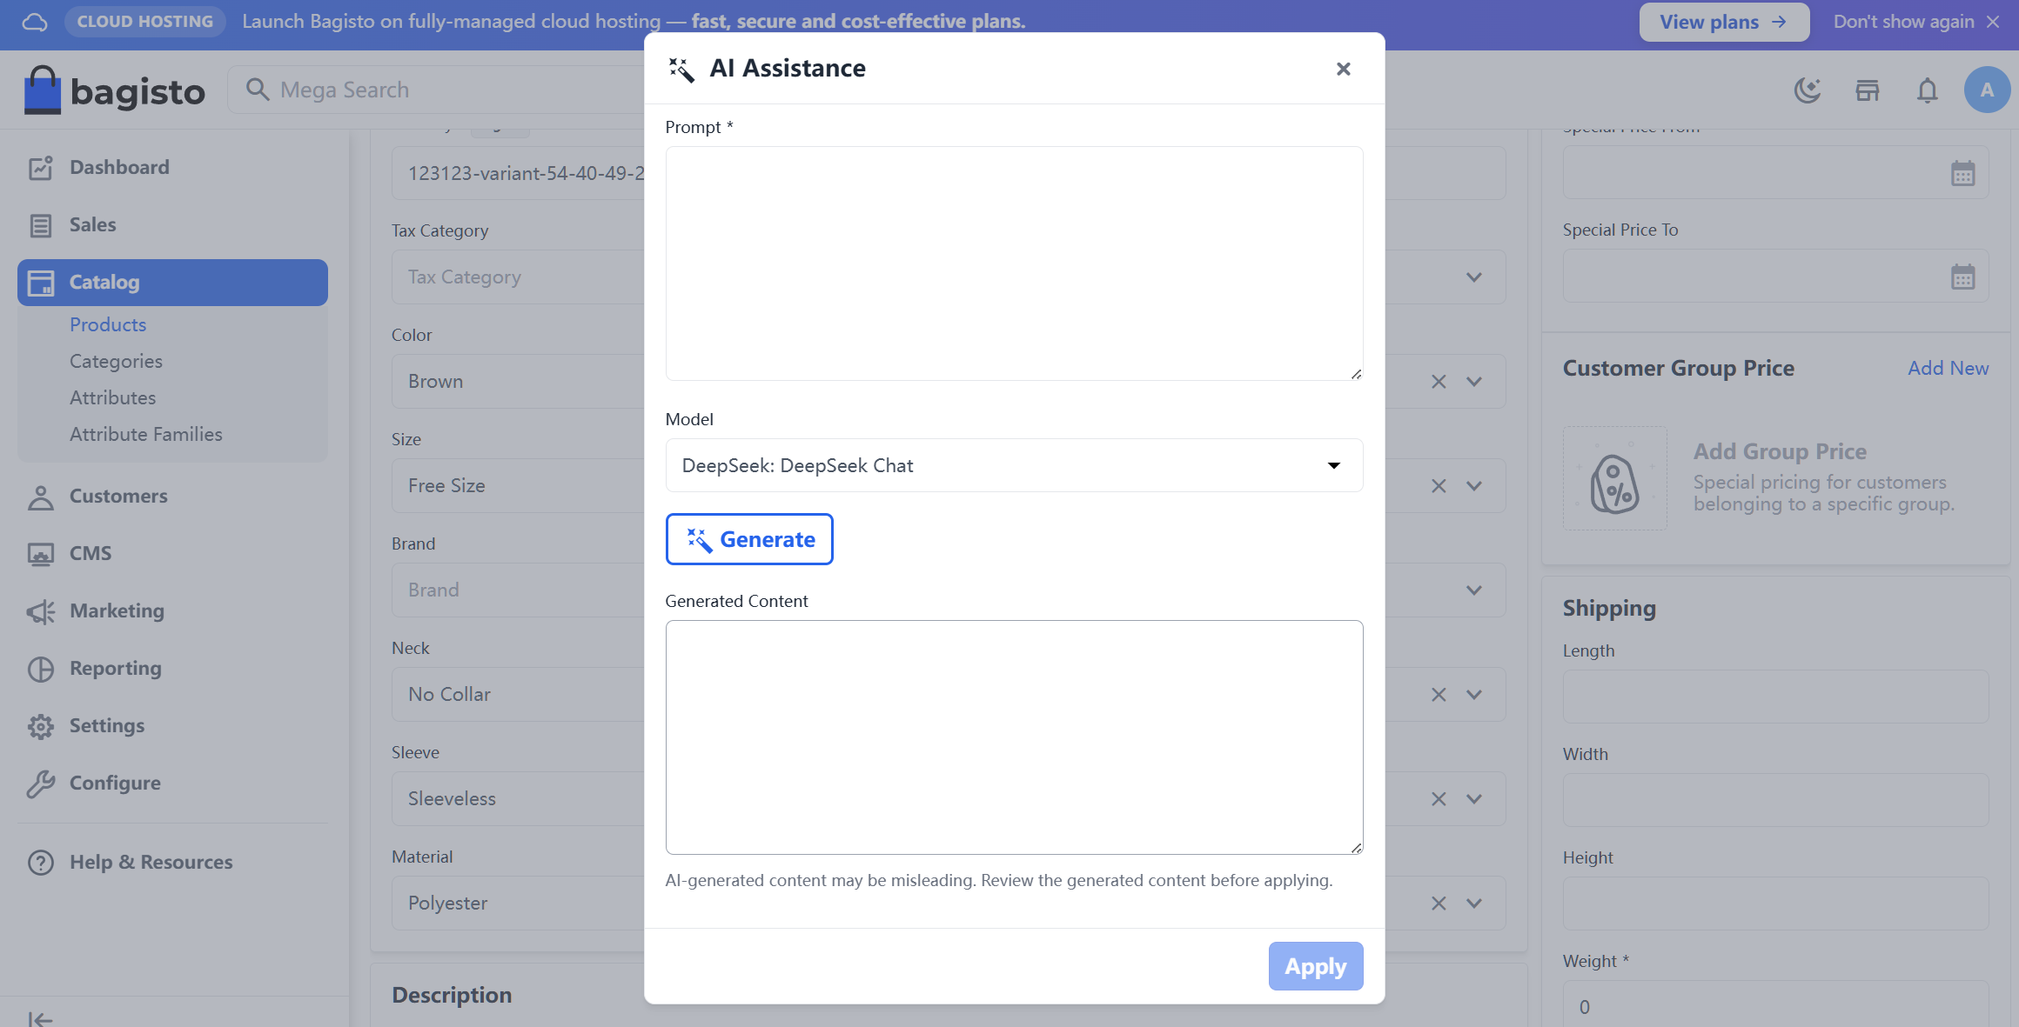Viewport: 2019px width, 1027px height.
Task: Go to Attribute Families submenu
Action: pos(145,434)
